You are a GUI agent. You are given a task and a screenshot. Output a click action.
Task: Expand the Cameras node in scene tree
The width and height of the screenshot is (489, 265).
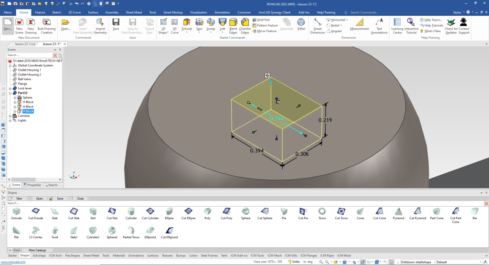click(10, 116)
